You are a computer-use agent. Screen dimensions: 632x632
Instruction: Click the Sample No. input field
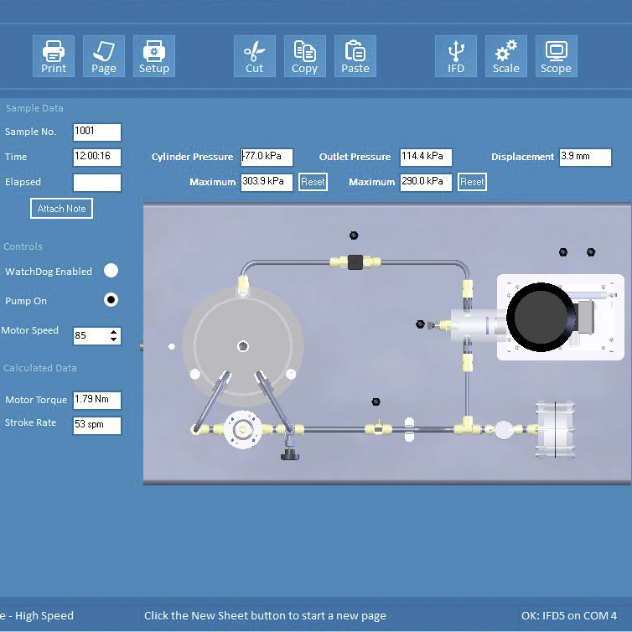coord(97,132)
